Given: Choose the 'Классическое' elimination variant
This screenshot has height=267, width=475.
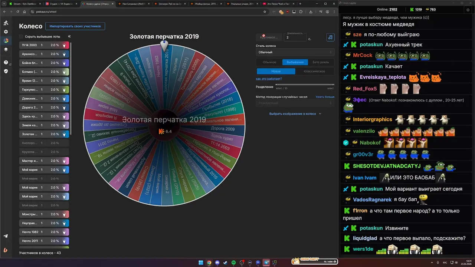Looking at the screenshot, I should [314, 71].
